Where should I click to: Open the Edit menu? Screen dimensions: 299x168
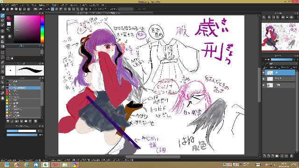click(x=14, y=5)
